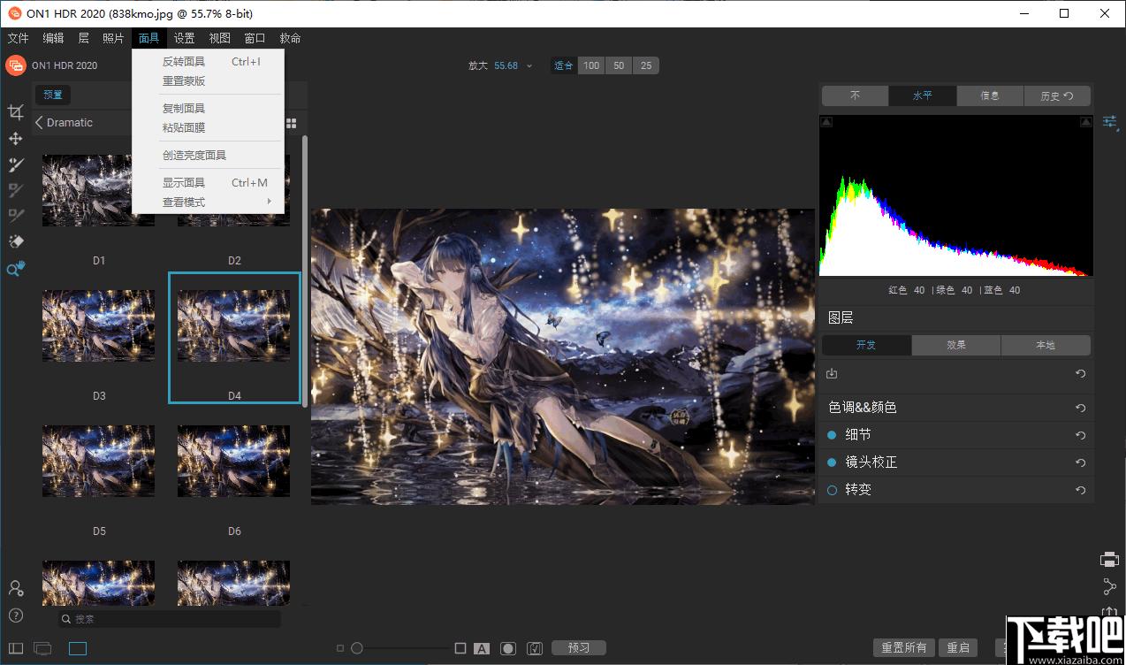Open the 视图 menu
This screenshot has height=665, width=1126.
[x=219, y=38]
